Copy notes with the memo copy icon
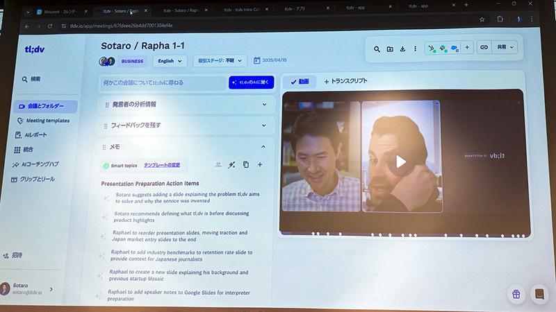Screen dimensions: 556x312 pos(246,164)
